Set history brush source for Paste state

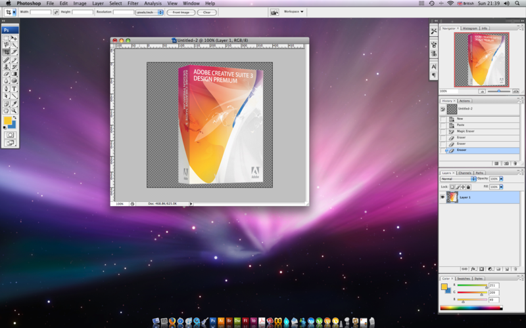tap(442, 125)
